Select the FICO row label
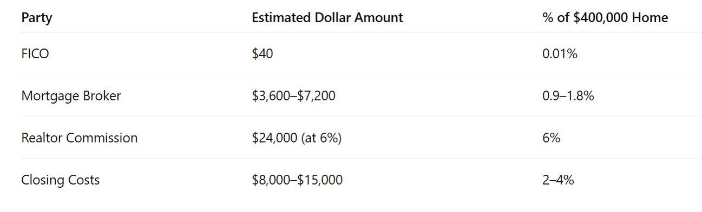Viewport: 702px width, 212px height. (35, 54)
